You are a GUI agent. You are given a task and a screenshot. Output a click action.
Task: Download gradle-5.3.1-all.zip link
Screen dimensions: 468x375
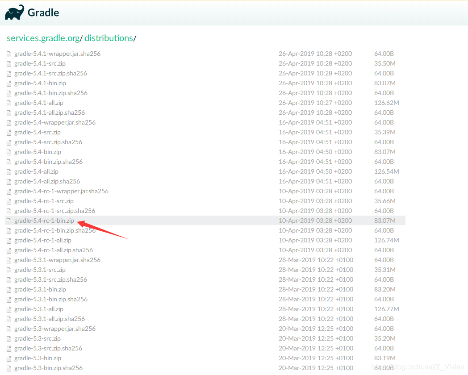coord(39,309)
